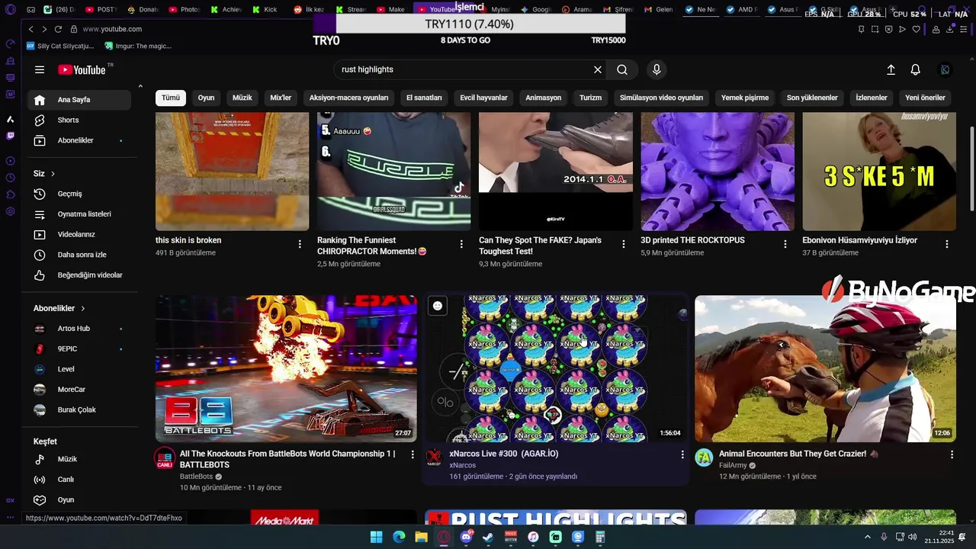
Task: Open Windows Start menu
Action: click(376, 537)
